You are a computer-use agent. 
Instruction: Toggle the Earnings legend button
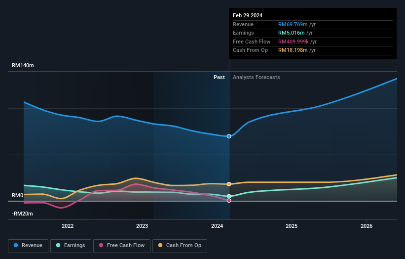click(71, 246)
